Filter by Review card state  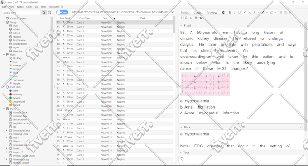click(17, 98)
